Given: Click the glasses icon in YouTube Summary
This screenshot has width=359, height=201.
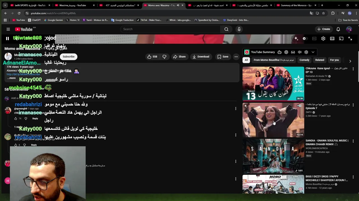Looking at the screenshot, I should tap(293, 52).
